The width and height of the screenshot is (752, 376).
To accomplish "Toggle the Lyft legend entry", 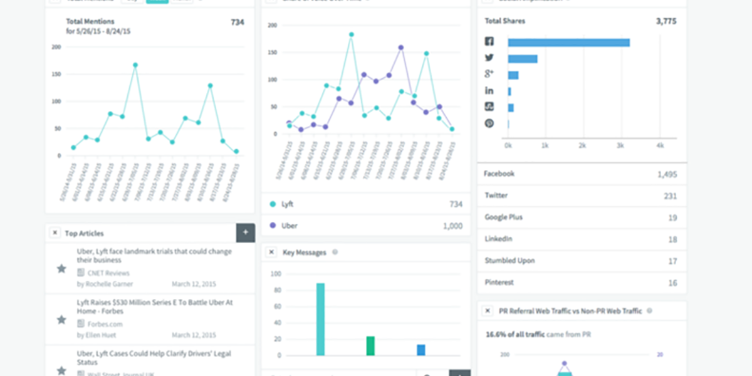I will pos(365,204).
